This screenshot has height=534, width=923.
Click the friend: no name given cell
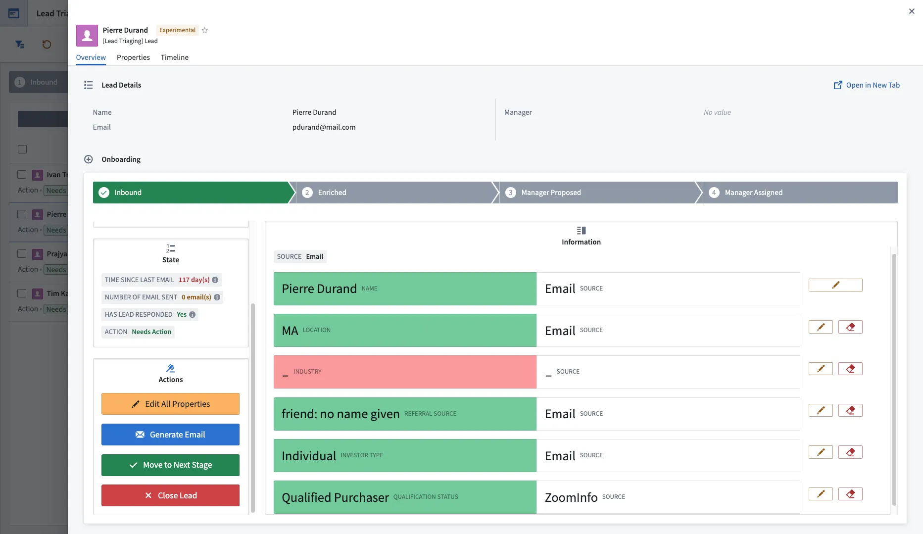(x=405, y=414)
